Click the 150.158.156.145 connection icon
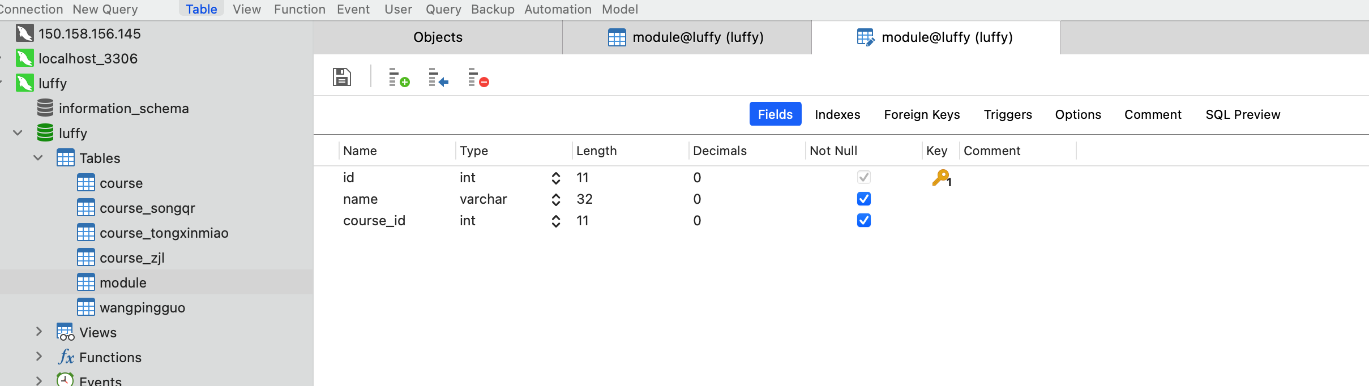This screenshot has height=386, width=1369. click(25, 33)
